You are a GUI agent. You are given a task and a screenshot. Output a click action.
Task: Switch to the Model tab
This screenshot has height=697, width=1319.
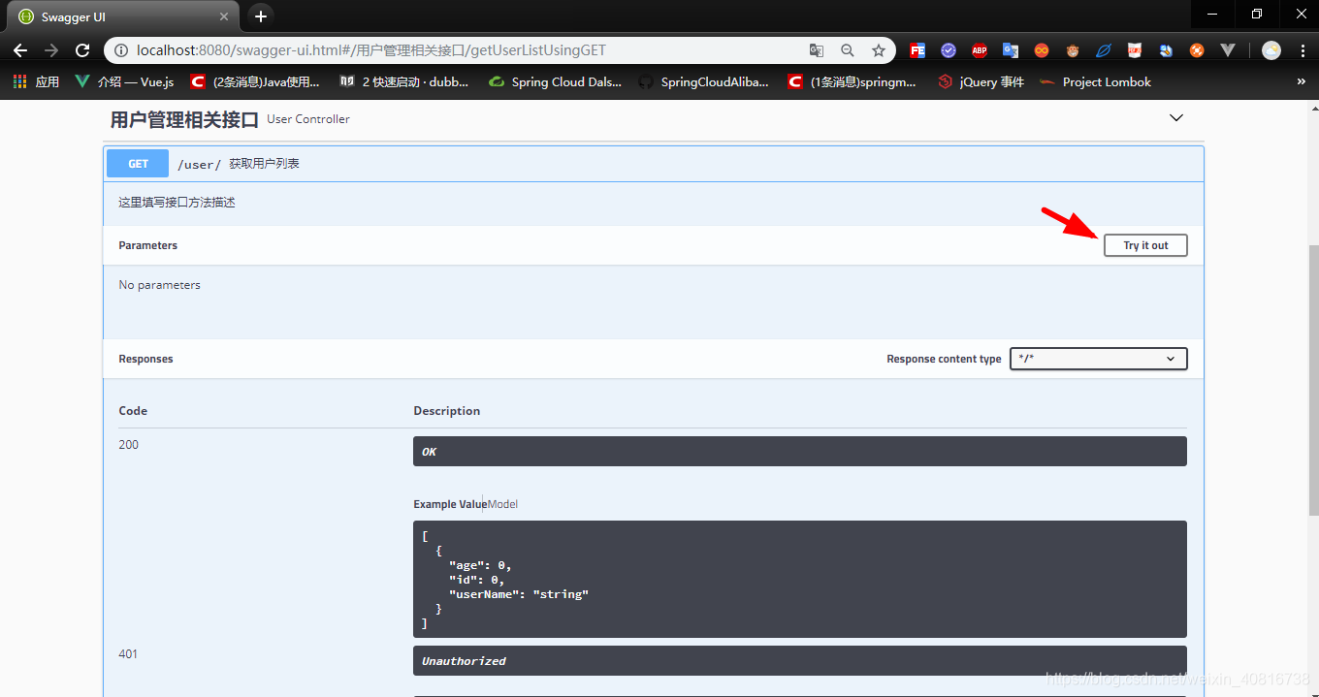point(502,504)
